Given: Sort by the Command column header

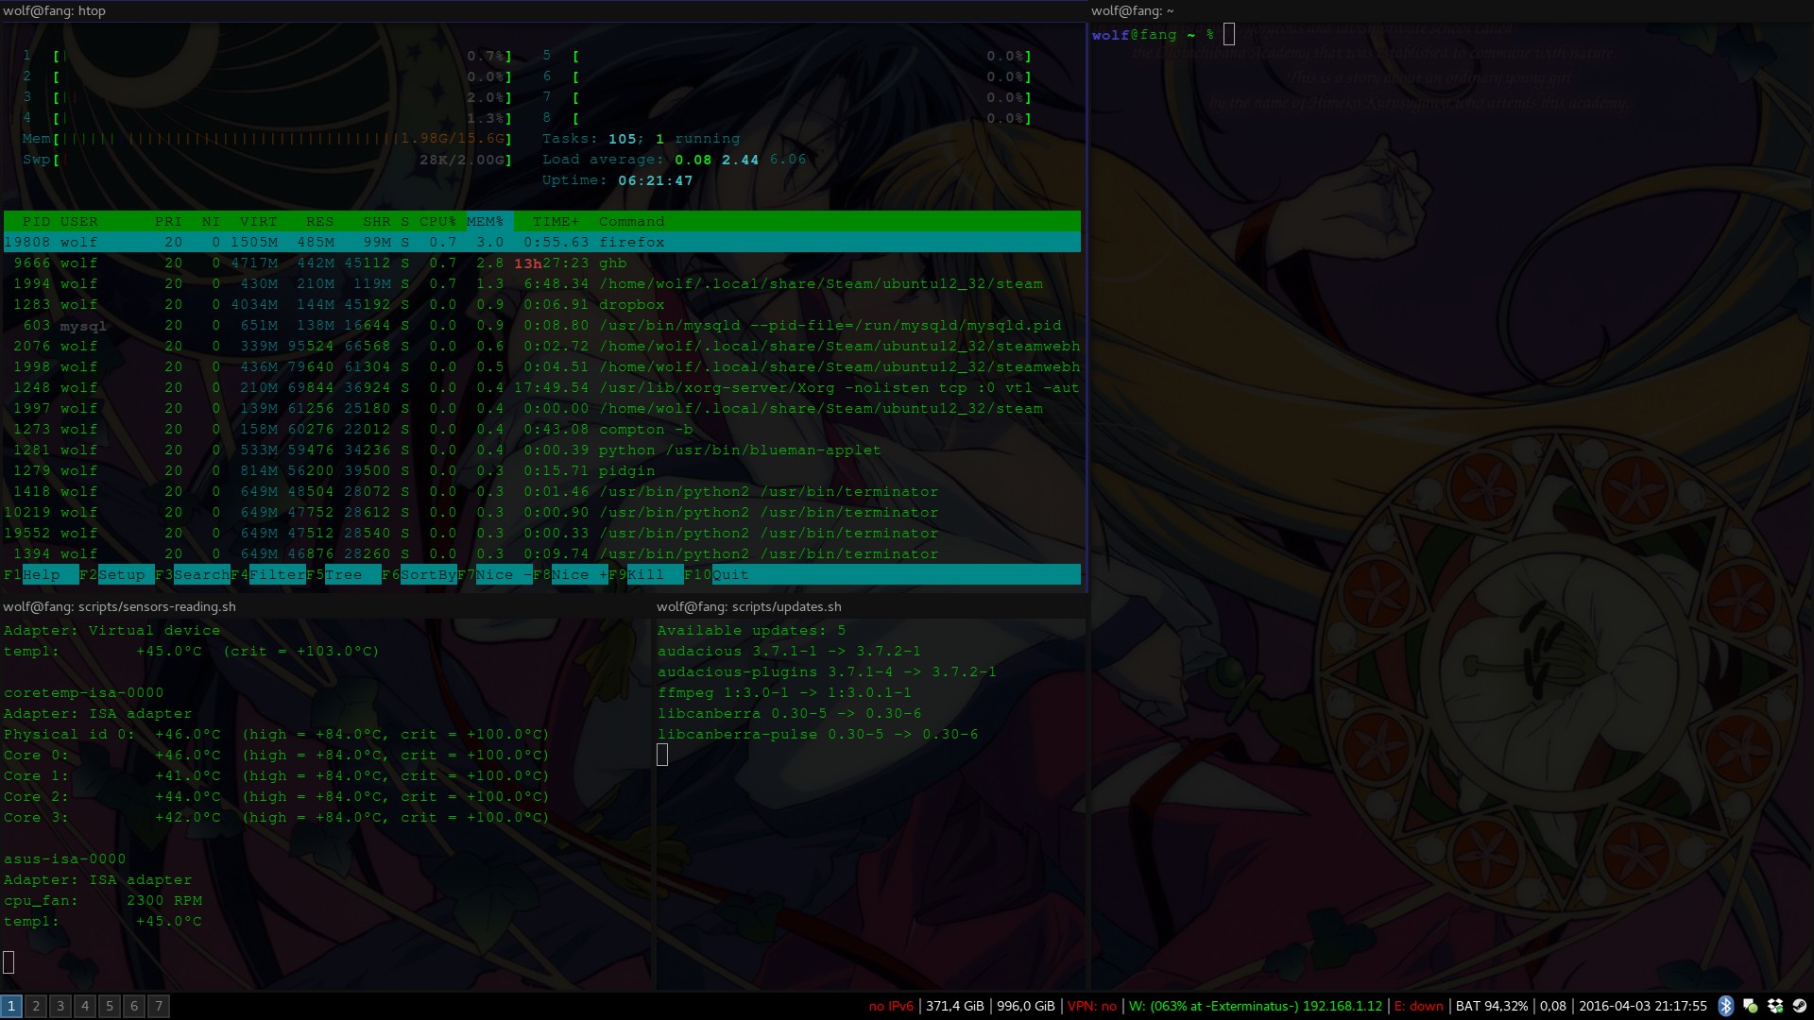Looking at the screenshot, I should tap(631, 221).
